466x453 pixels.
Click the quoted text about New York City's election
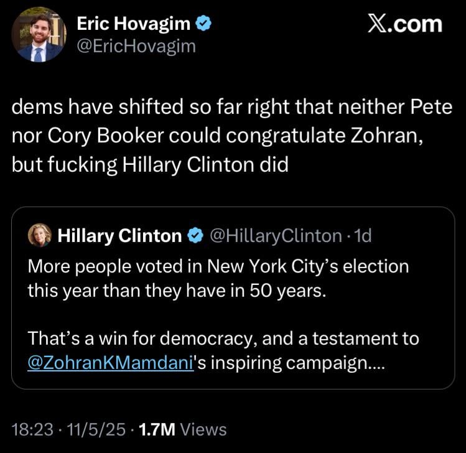pos(218,278)
